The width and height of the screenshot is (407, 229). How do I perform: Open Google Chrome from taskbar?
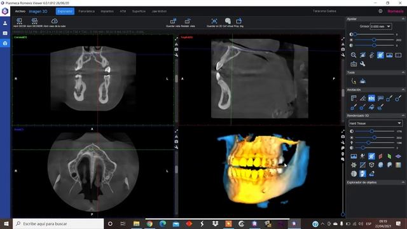(149, 223)
